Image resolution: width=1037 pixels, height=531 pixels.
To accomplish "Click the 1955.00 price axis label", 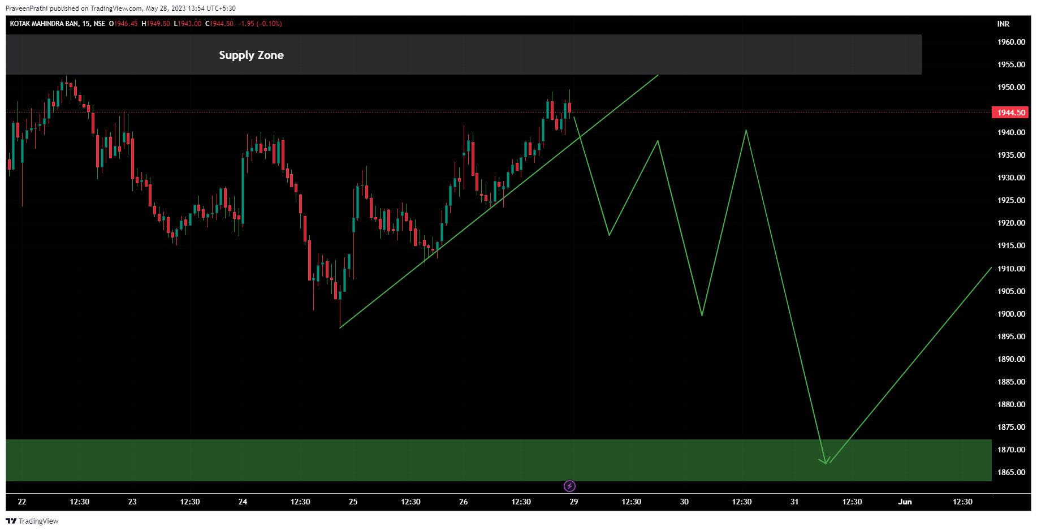I will coord(1011,64).
